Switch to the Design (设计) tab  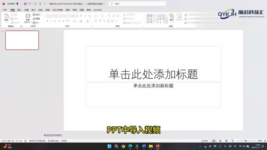click(33, 10)
